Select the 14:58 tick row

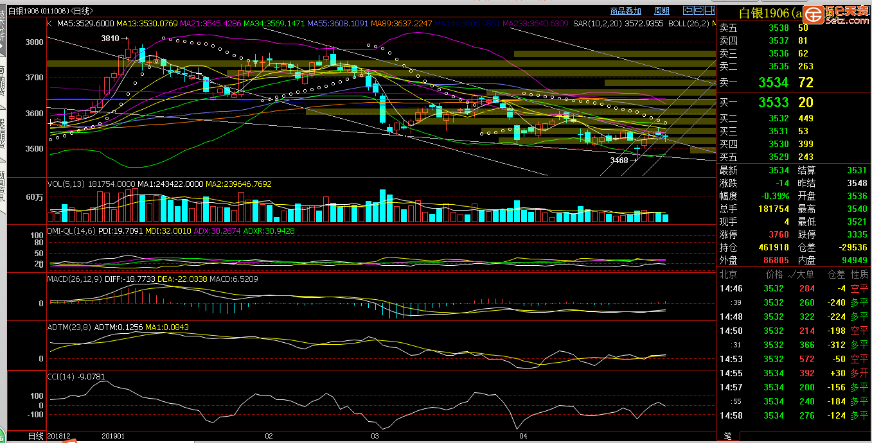click(x=794, y=415)
